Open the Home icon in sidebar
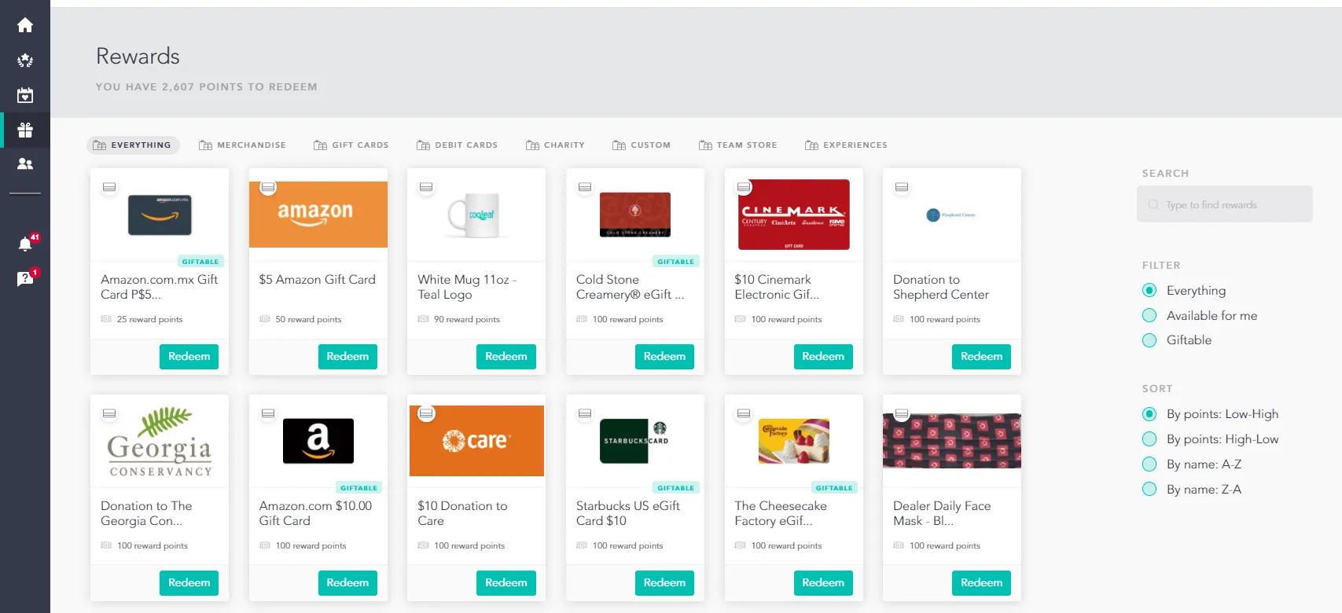This screenshot has width=1342, height=613. pos(25,25)
